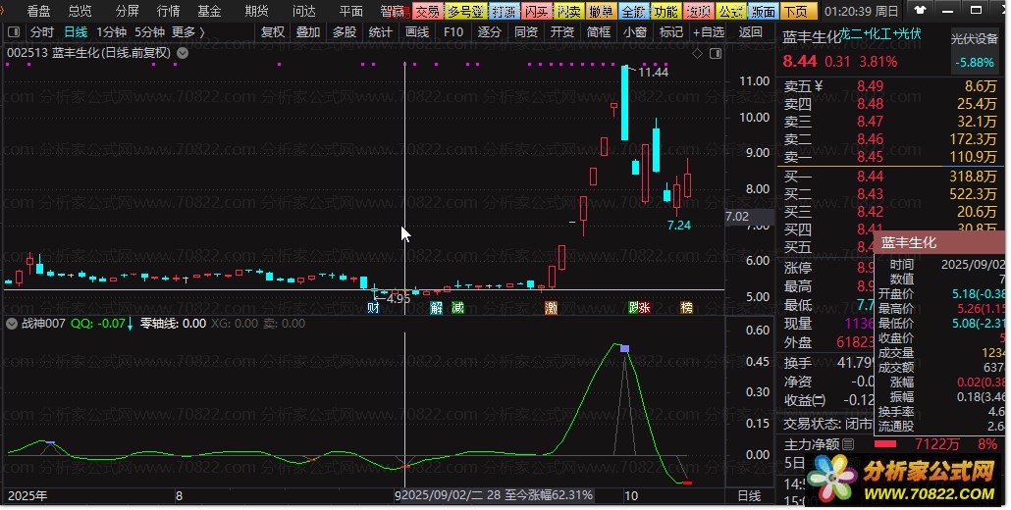The width and height of the screenshot is (1011, 510).
Task: Click the list icon next to 主力净额
Action: [848, 444]
